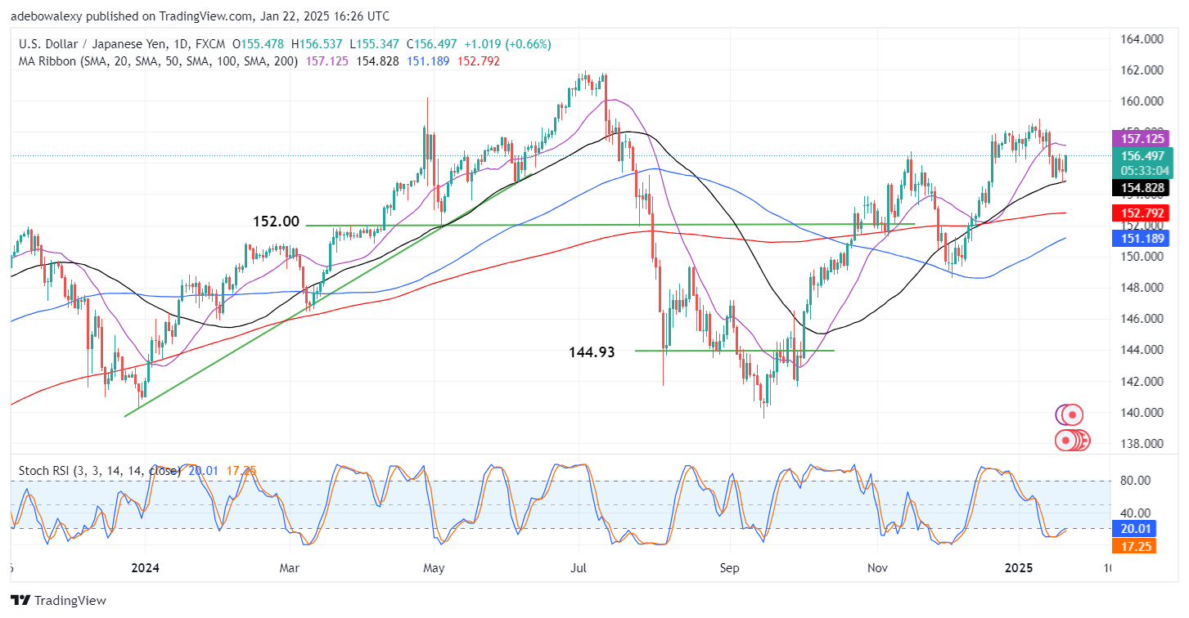The width and height of the screenshot is (1189, 618).
Task: Click the red 152.792 value in MA Ribbon legend
Action: click(x=479, y=61)
